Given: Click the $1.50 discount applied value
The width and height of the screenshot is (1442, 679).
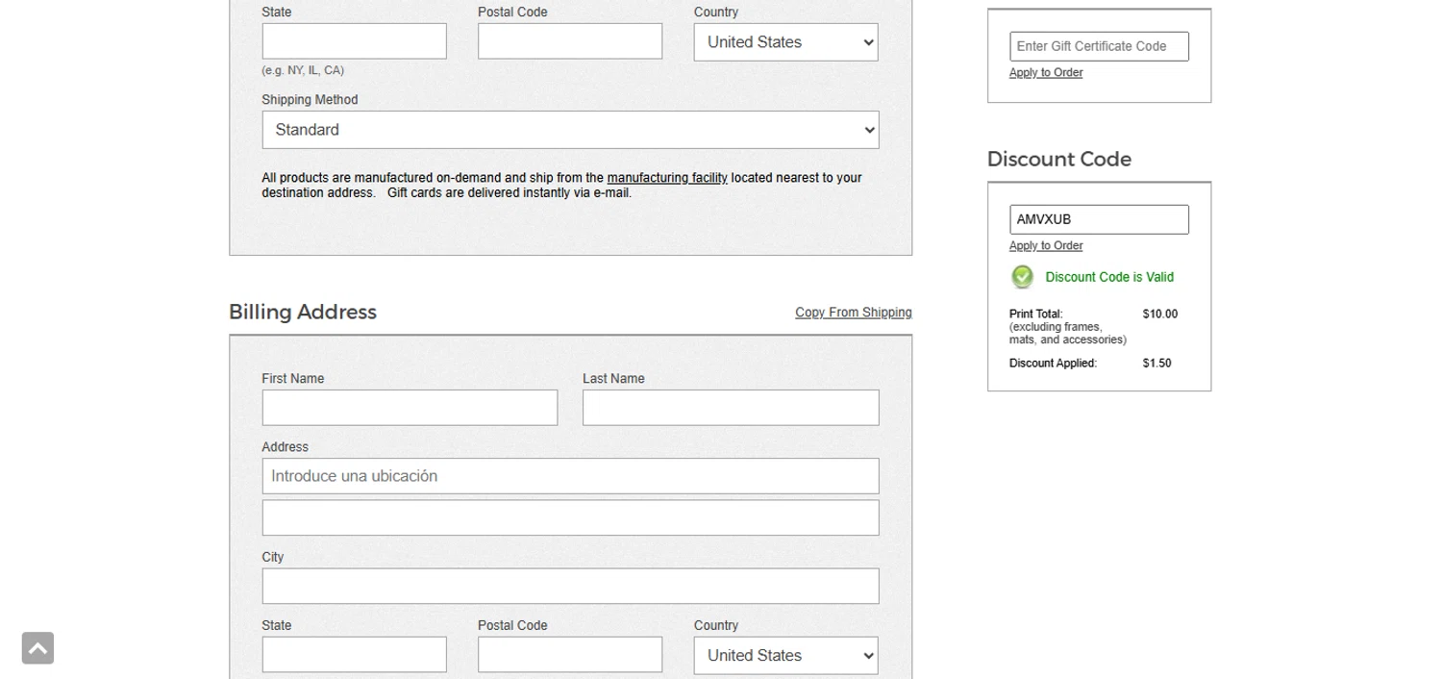Looking at the screenshot, I should pyautogui.click(x=1156, y=364).
